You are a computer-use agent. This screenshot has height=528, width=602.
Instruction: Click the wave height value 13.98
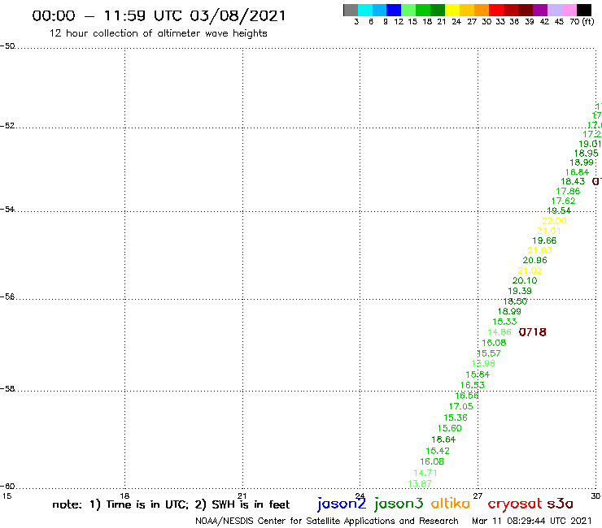coord(483,363)
